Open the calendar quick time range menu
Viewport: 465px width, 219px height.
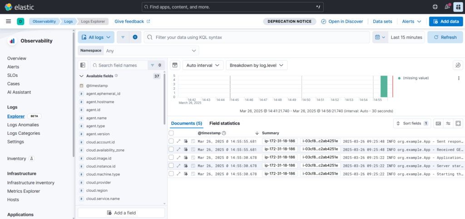(x=380, y=37)
